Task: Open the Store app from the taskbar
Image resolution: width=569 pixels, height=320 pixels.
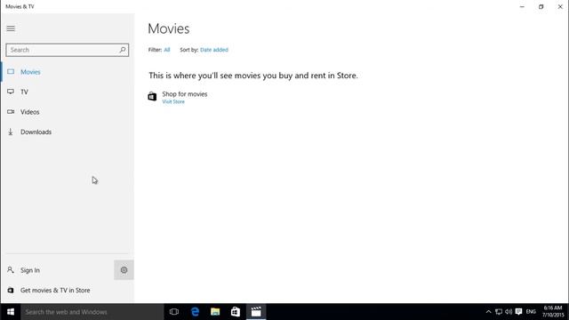Action: (x=236, y=312)
